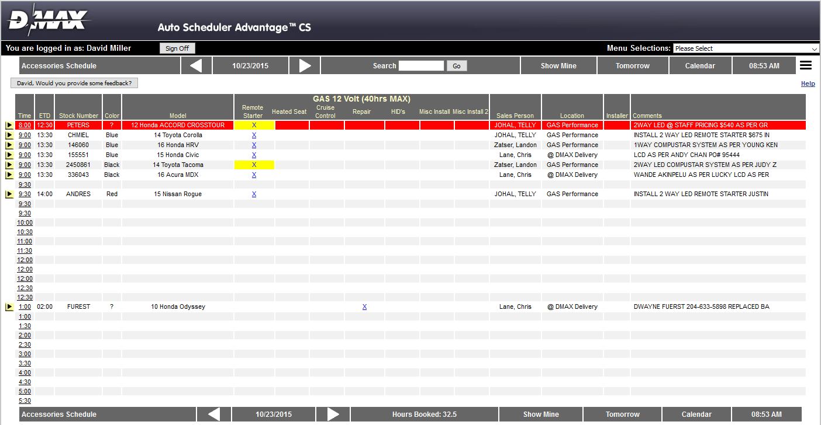Open the Menu Selections dropdown

746,48
